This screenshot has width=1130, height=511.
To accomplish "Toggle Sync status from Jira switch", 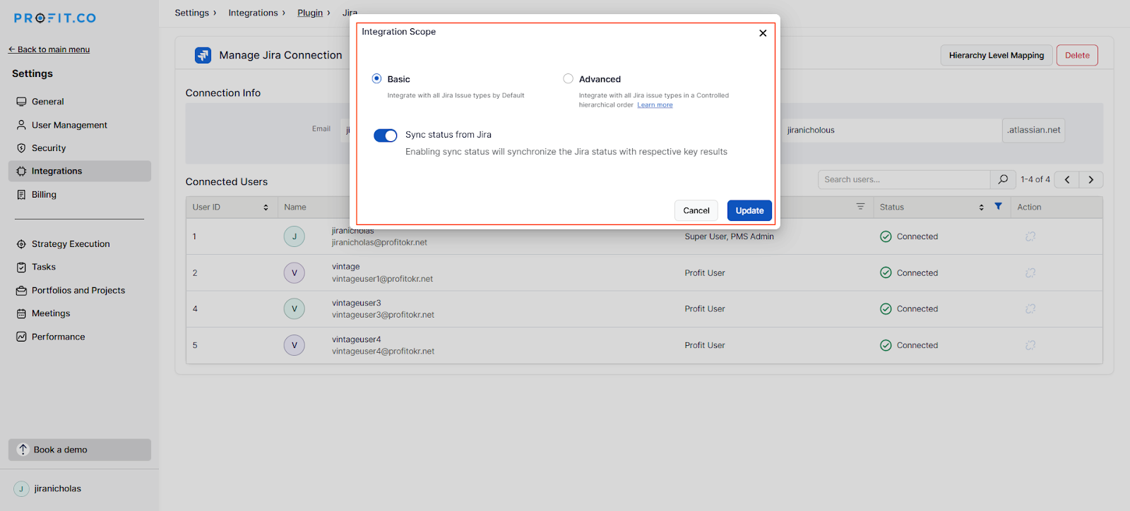I will pyautogui.click(x=386, y=136).
